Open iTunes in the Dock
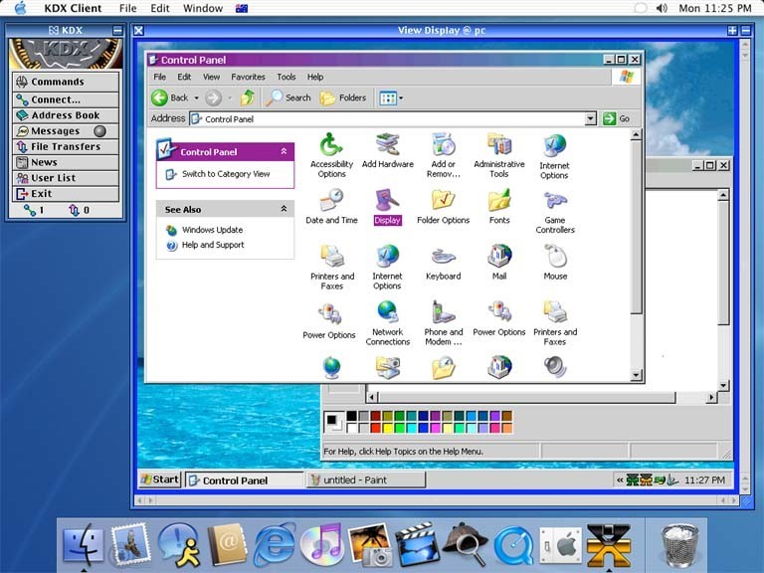This screenshot has width=764, height=573. (x=321, y=544)
